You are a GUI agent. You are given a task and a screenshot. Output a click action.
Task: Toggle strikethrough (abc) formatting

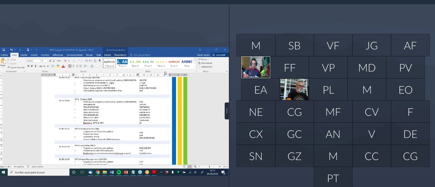[x=41, y=66]
